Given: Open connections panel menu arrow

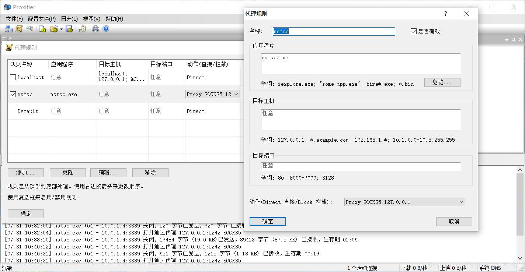Looking at the screenshot, I should 507,39.
